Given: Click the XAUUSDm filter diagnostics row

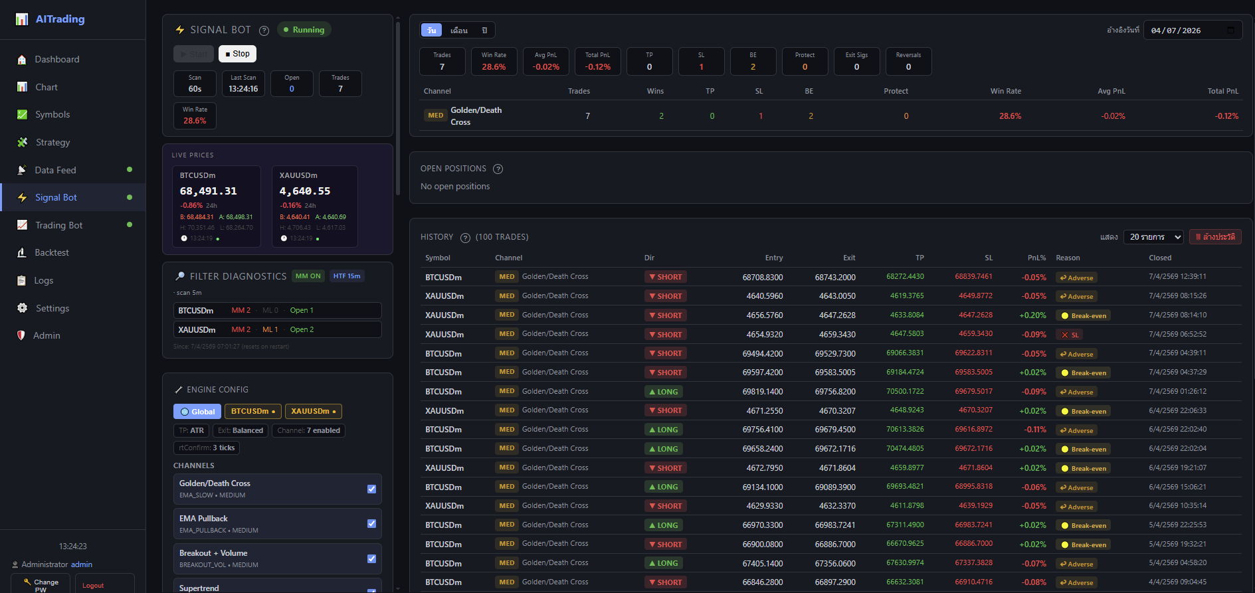Looking at the screenshot, I should [x=278, y=329].
